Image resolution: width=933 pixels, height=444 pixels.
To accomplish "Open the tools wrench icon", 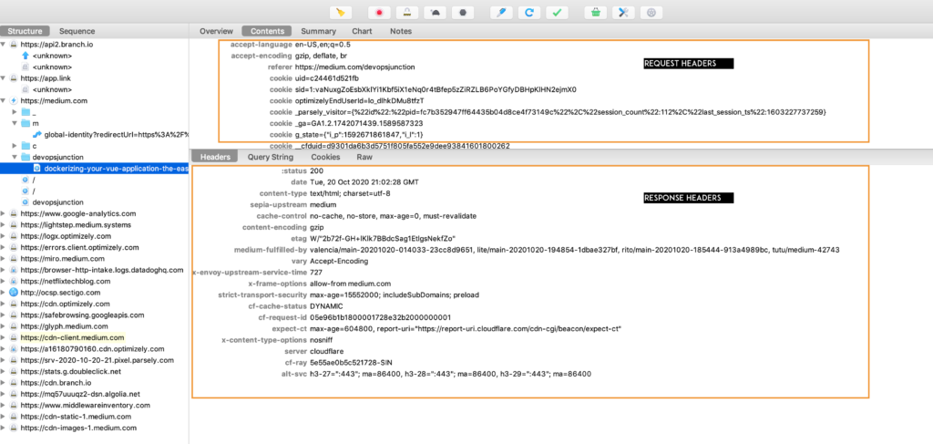I will click(x=622, y=13).
